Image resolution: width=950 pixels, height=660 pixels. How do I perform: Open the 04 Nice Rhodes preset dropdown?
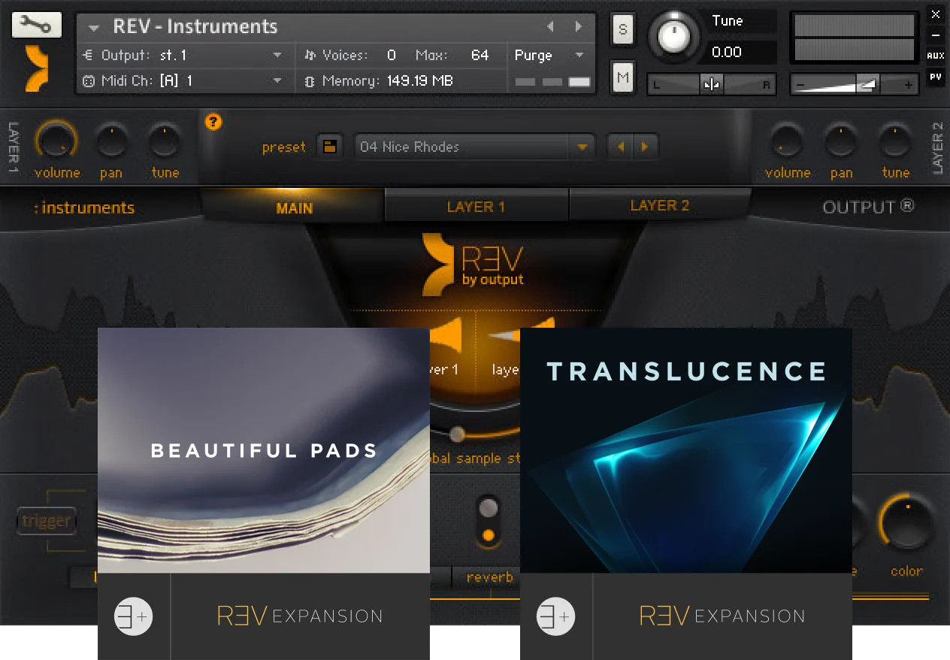pyautogui.click(x=475, y=147)
